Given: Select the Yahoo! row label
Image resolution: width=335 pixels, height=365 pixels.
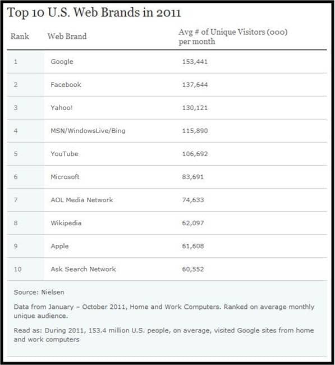Looking at the screenshot, I should 62,108.
